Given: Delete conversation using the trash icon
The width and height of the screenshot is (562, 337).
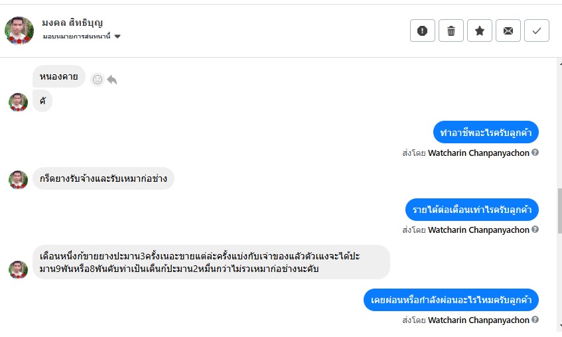Looking at the screenshot, I should tap(451, 31).
